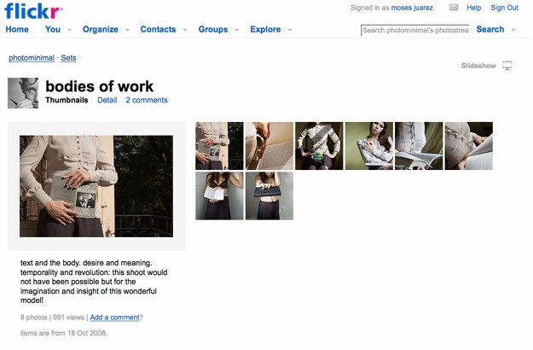Open the Sets breadcrumb link
Viewport: 533px width, 350px height.
point(69,58)
